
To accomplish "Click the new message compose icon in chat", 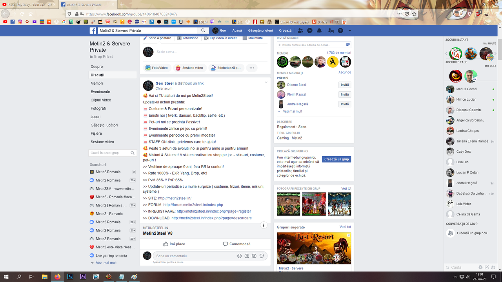I will 487,267.
